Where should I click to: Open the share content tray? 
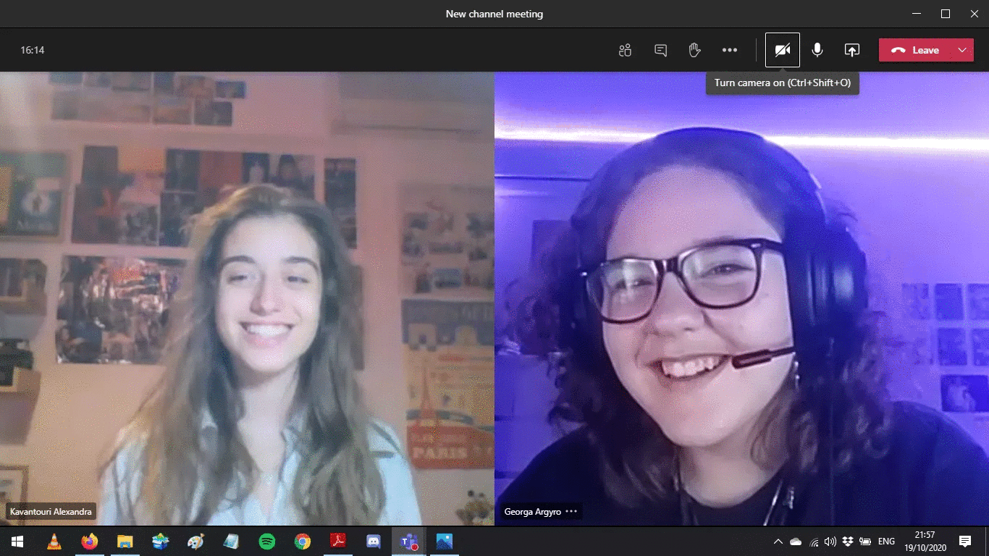[852, 50]
